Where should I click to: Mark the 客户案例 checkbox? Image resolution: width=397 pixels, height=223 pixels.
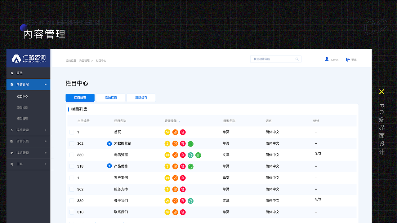72,178
